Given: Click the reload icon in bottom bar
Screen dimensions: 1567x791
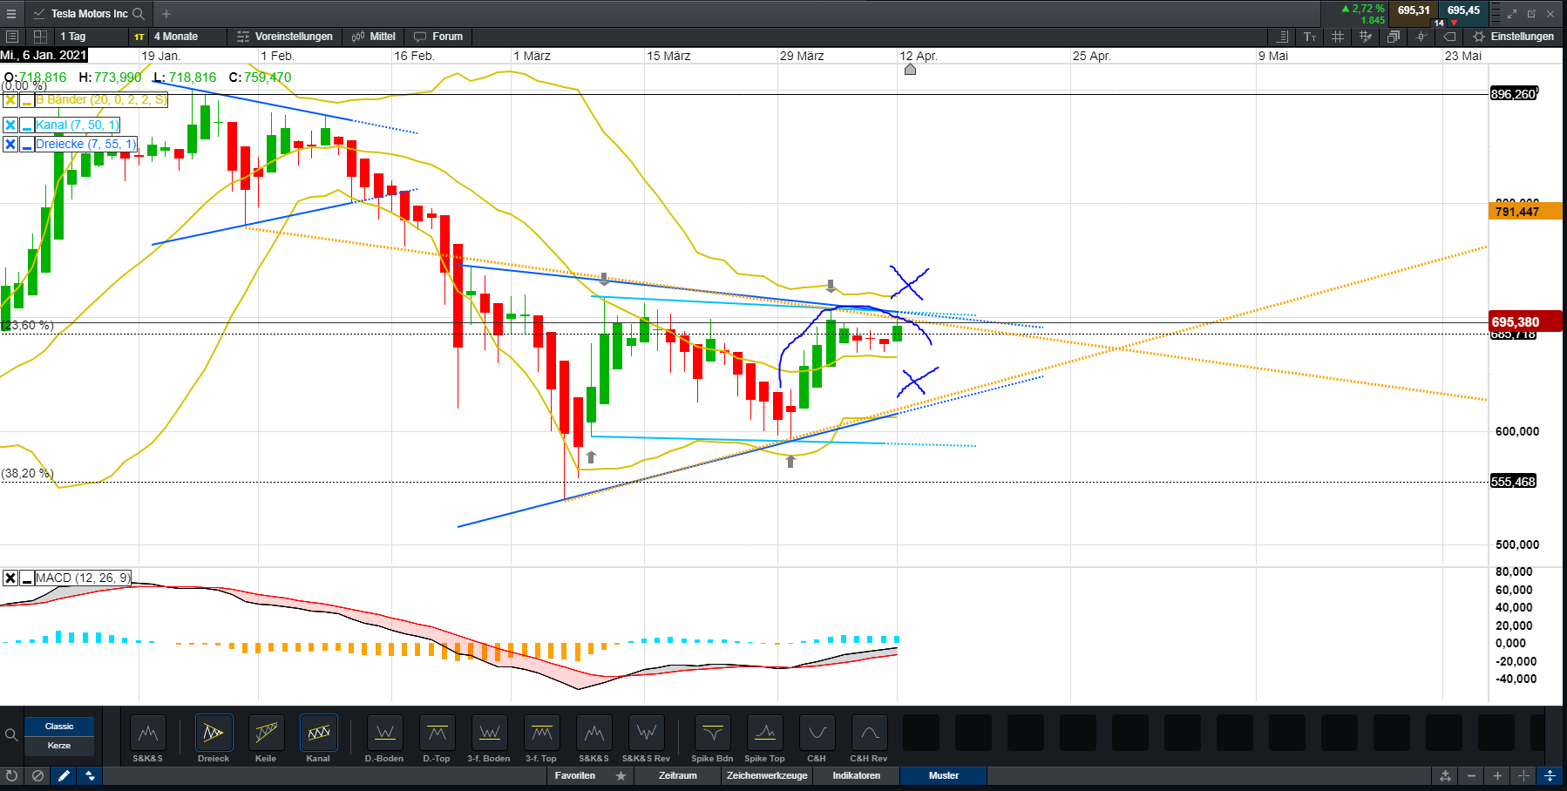Looking at the screenshot, I should [x=11, y=775].
